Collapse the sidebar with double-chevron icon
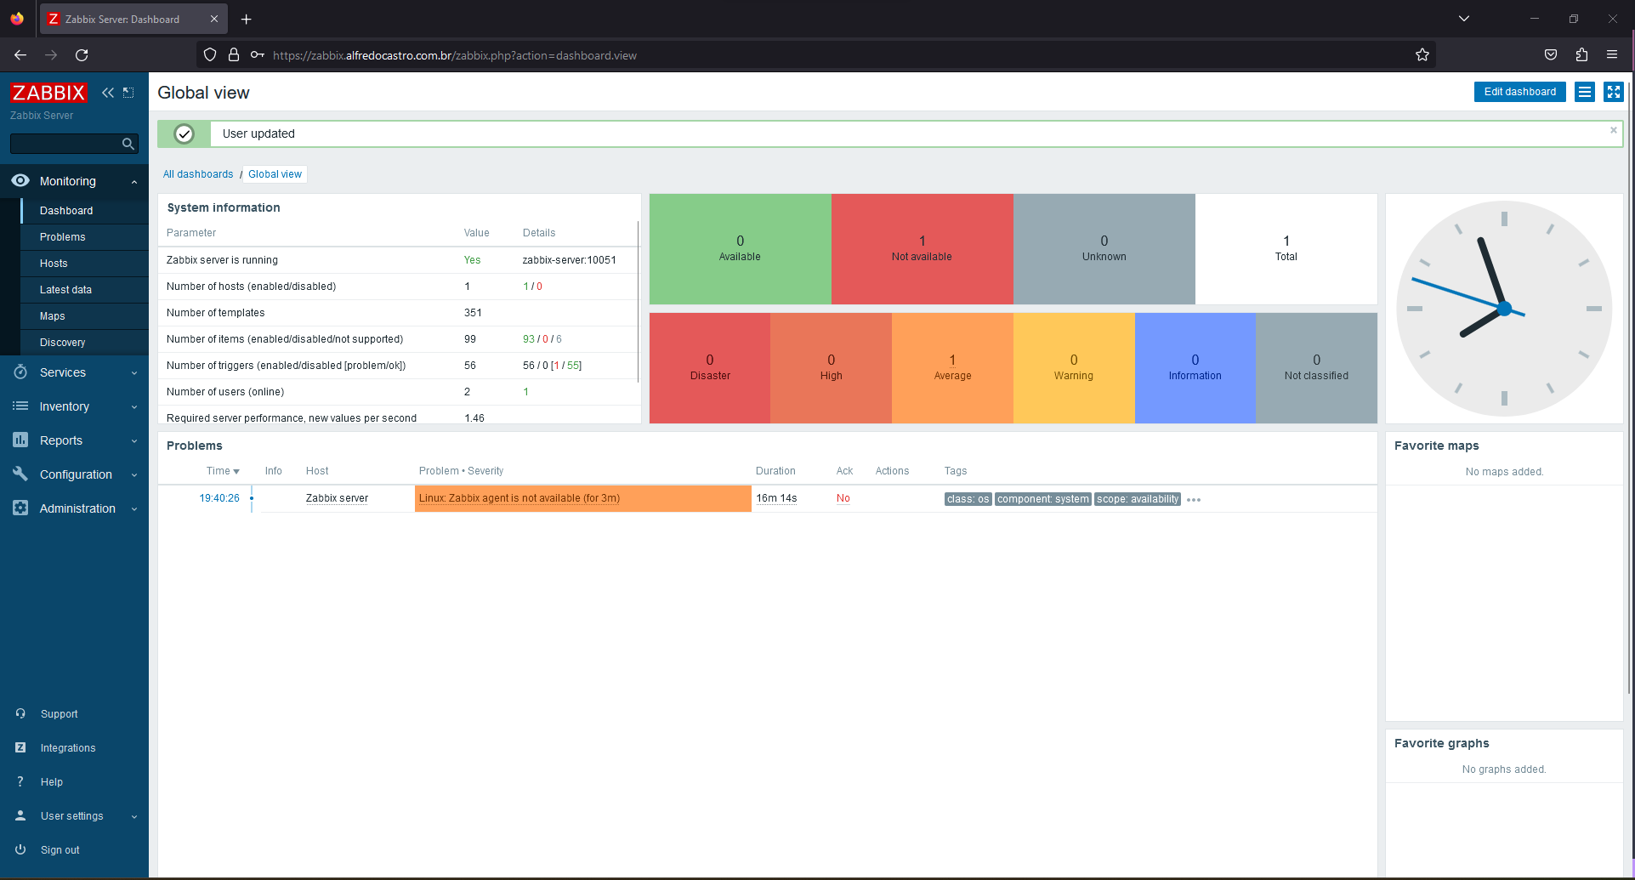This screenshot has width=1635, height=880. click(x=108, y=93)
